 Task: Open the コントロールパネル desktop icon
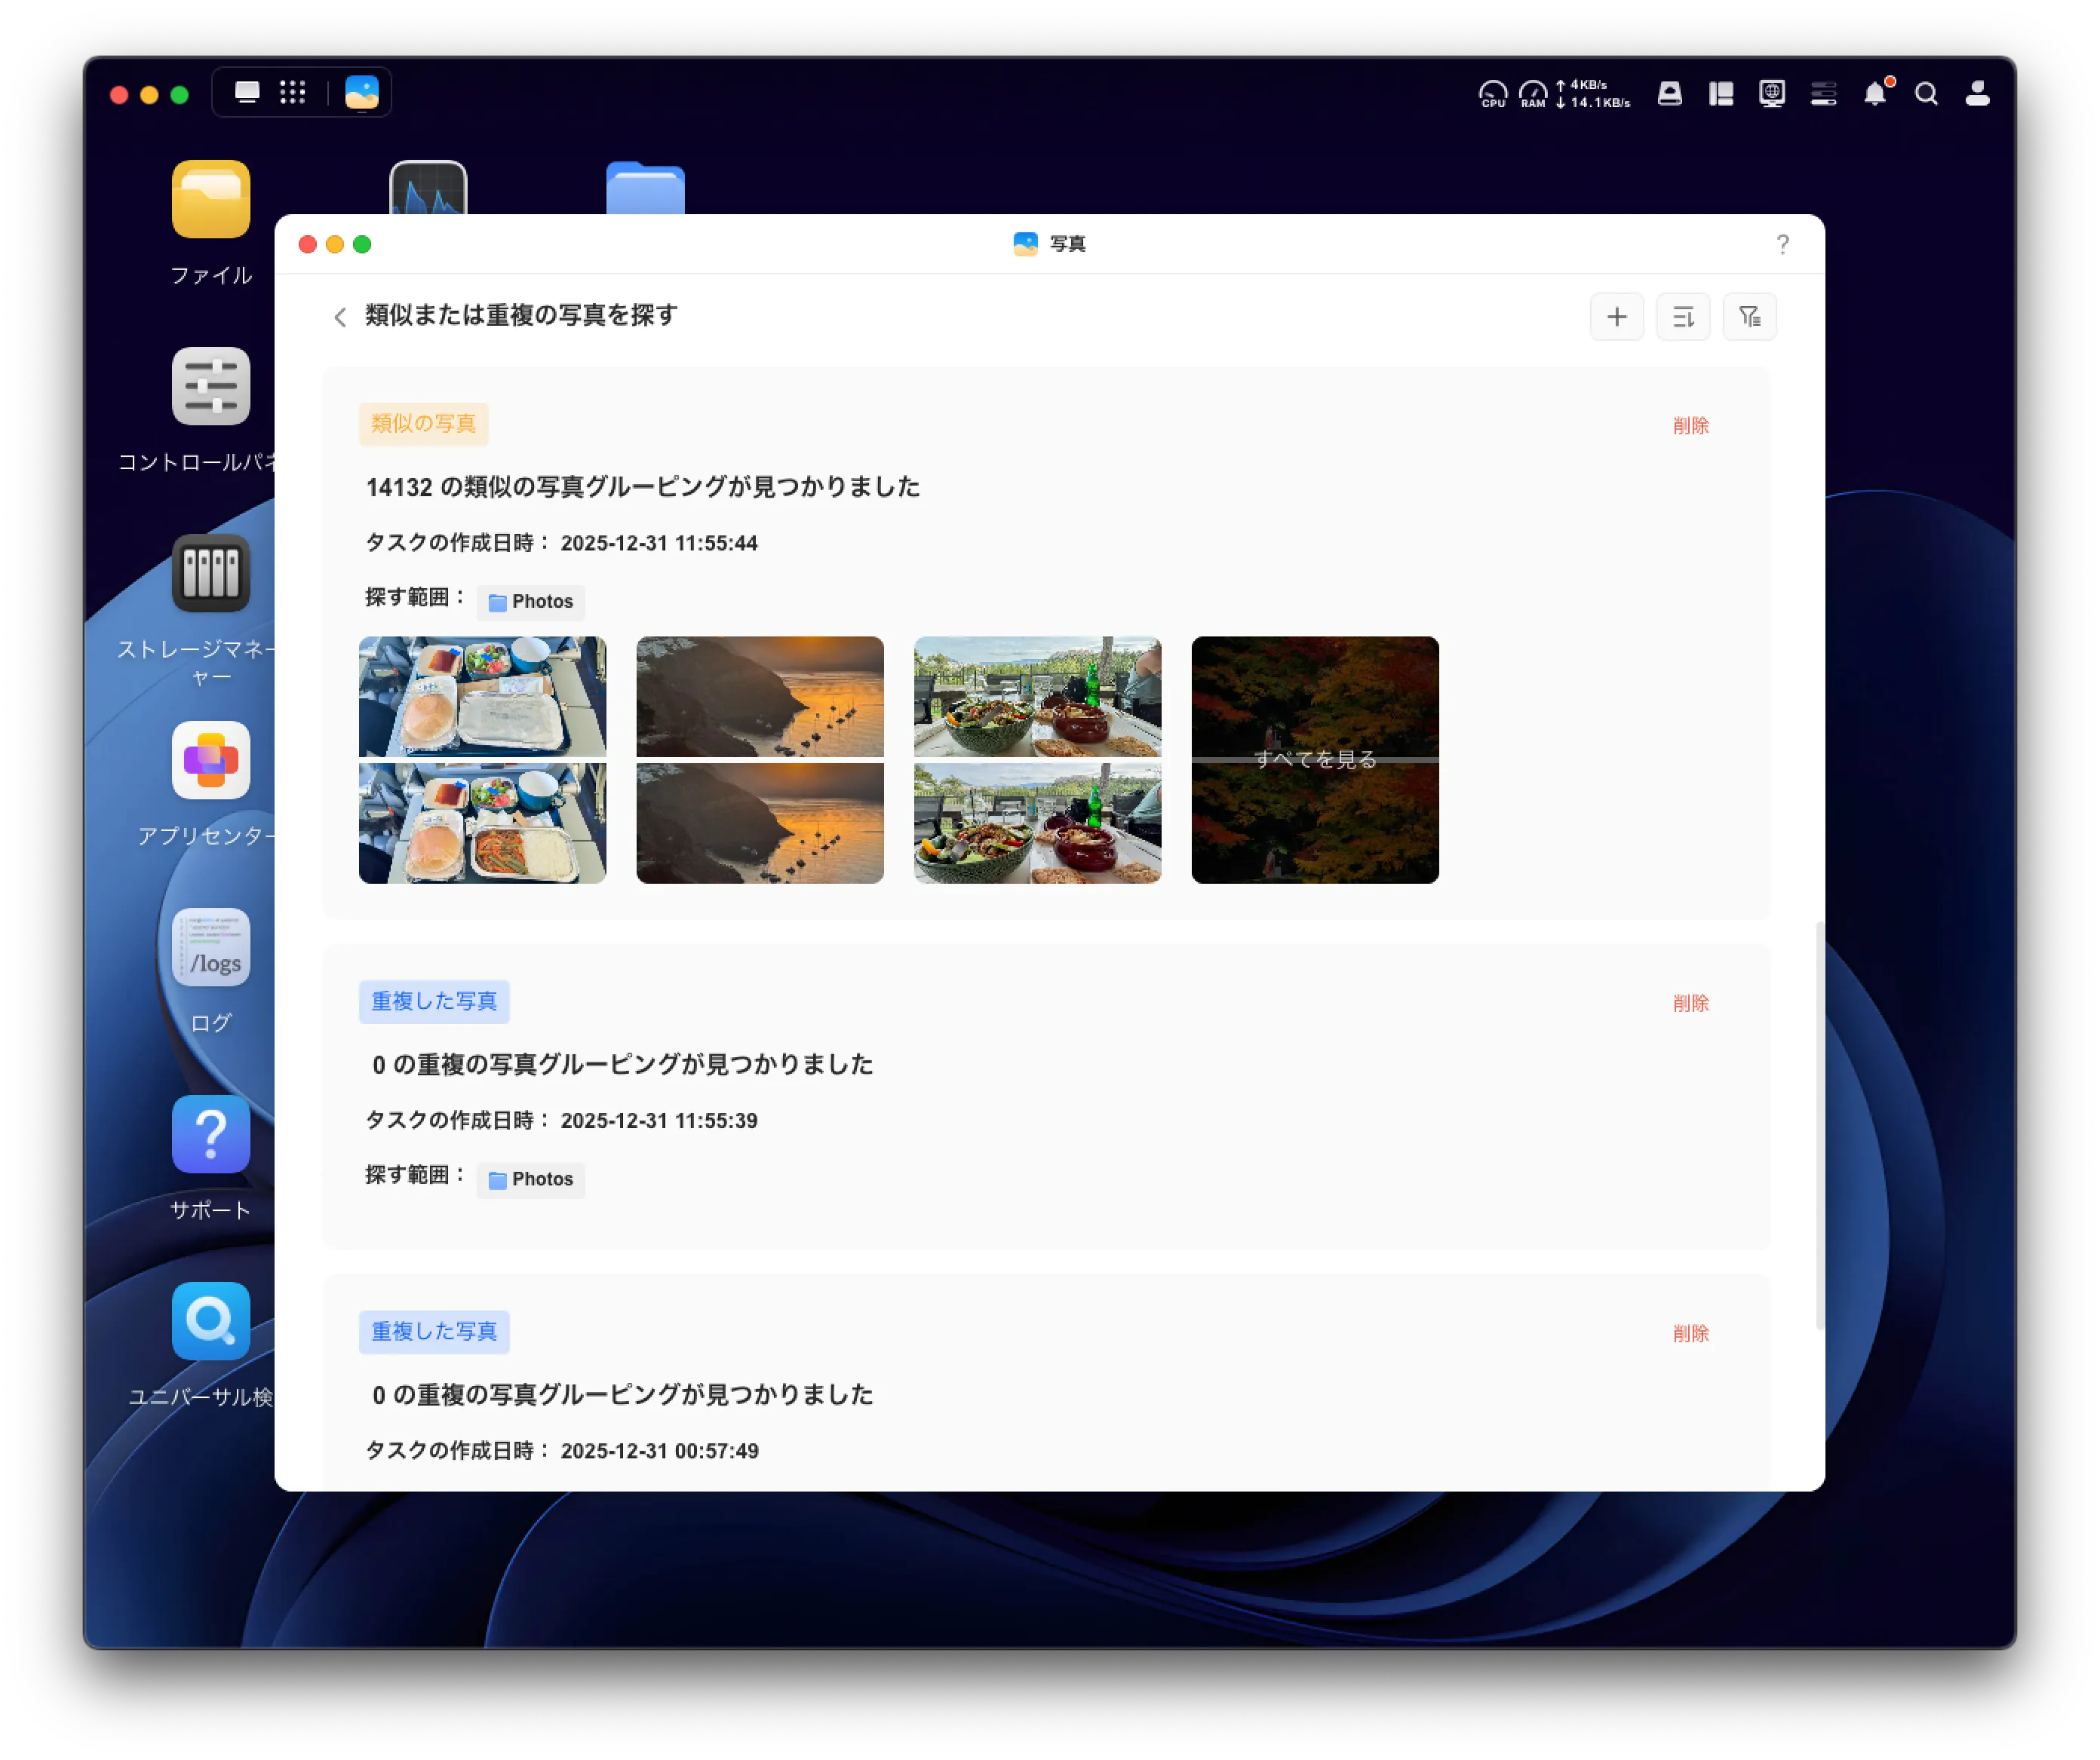pyautogui.click(x=211, y=386)
